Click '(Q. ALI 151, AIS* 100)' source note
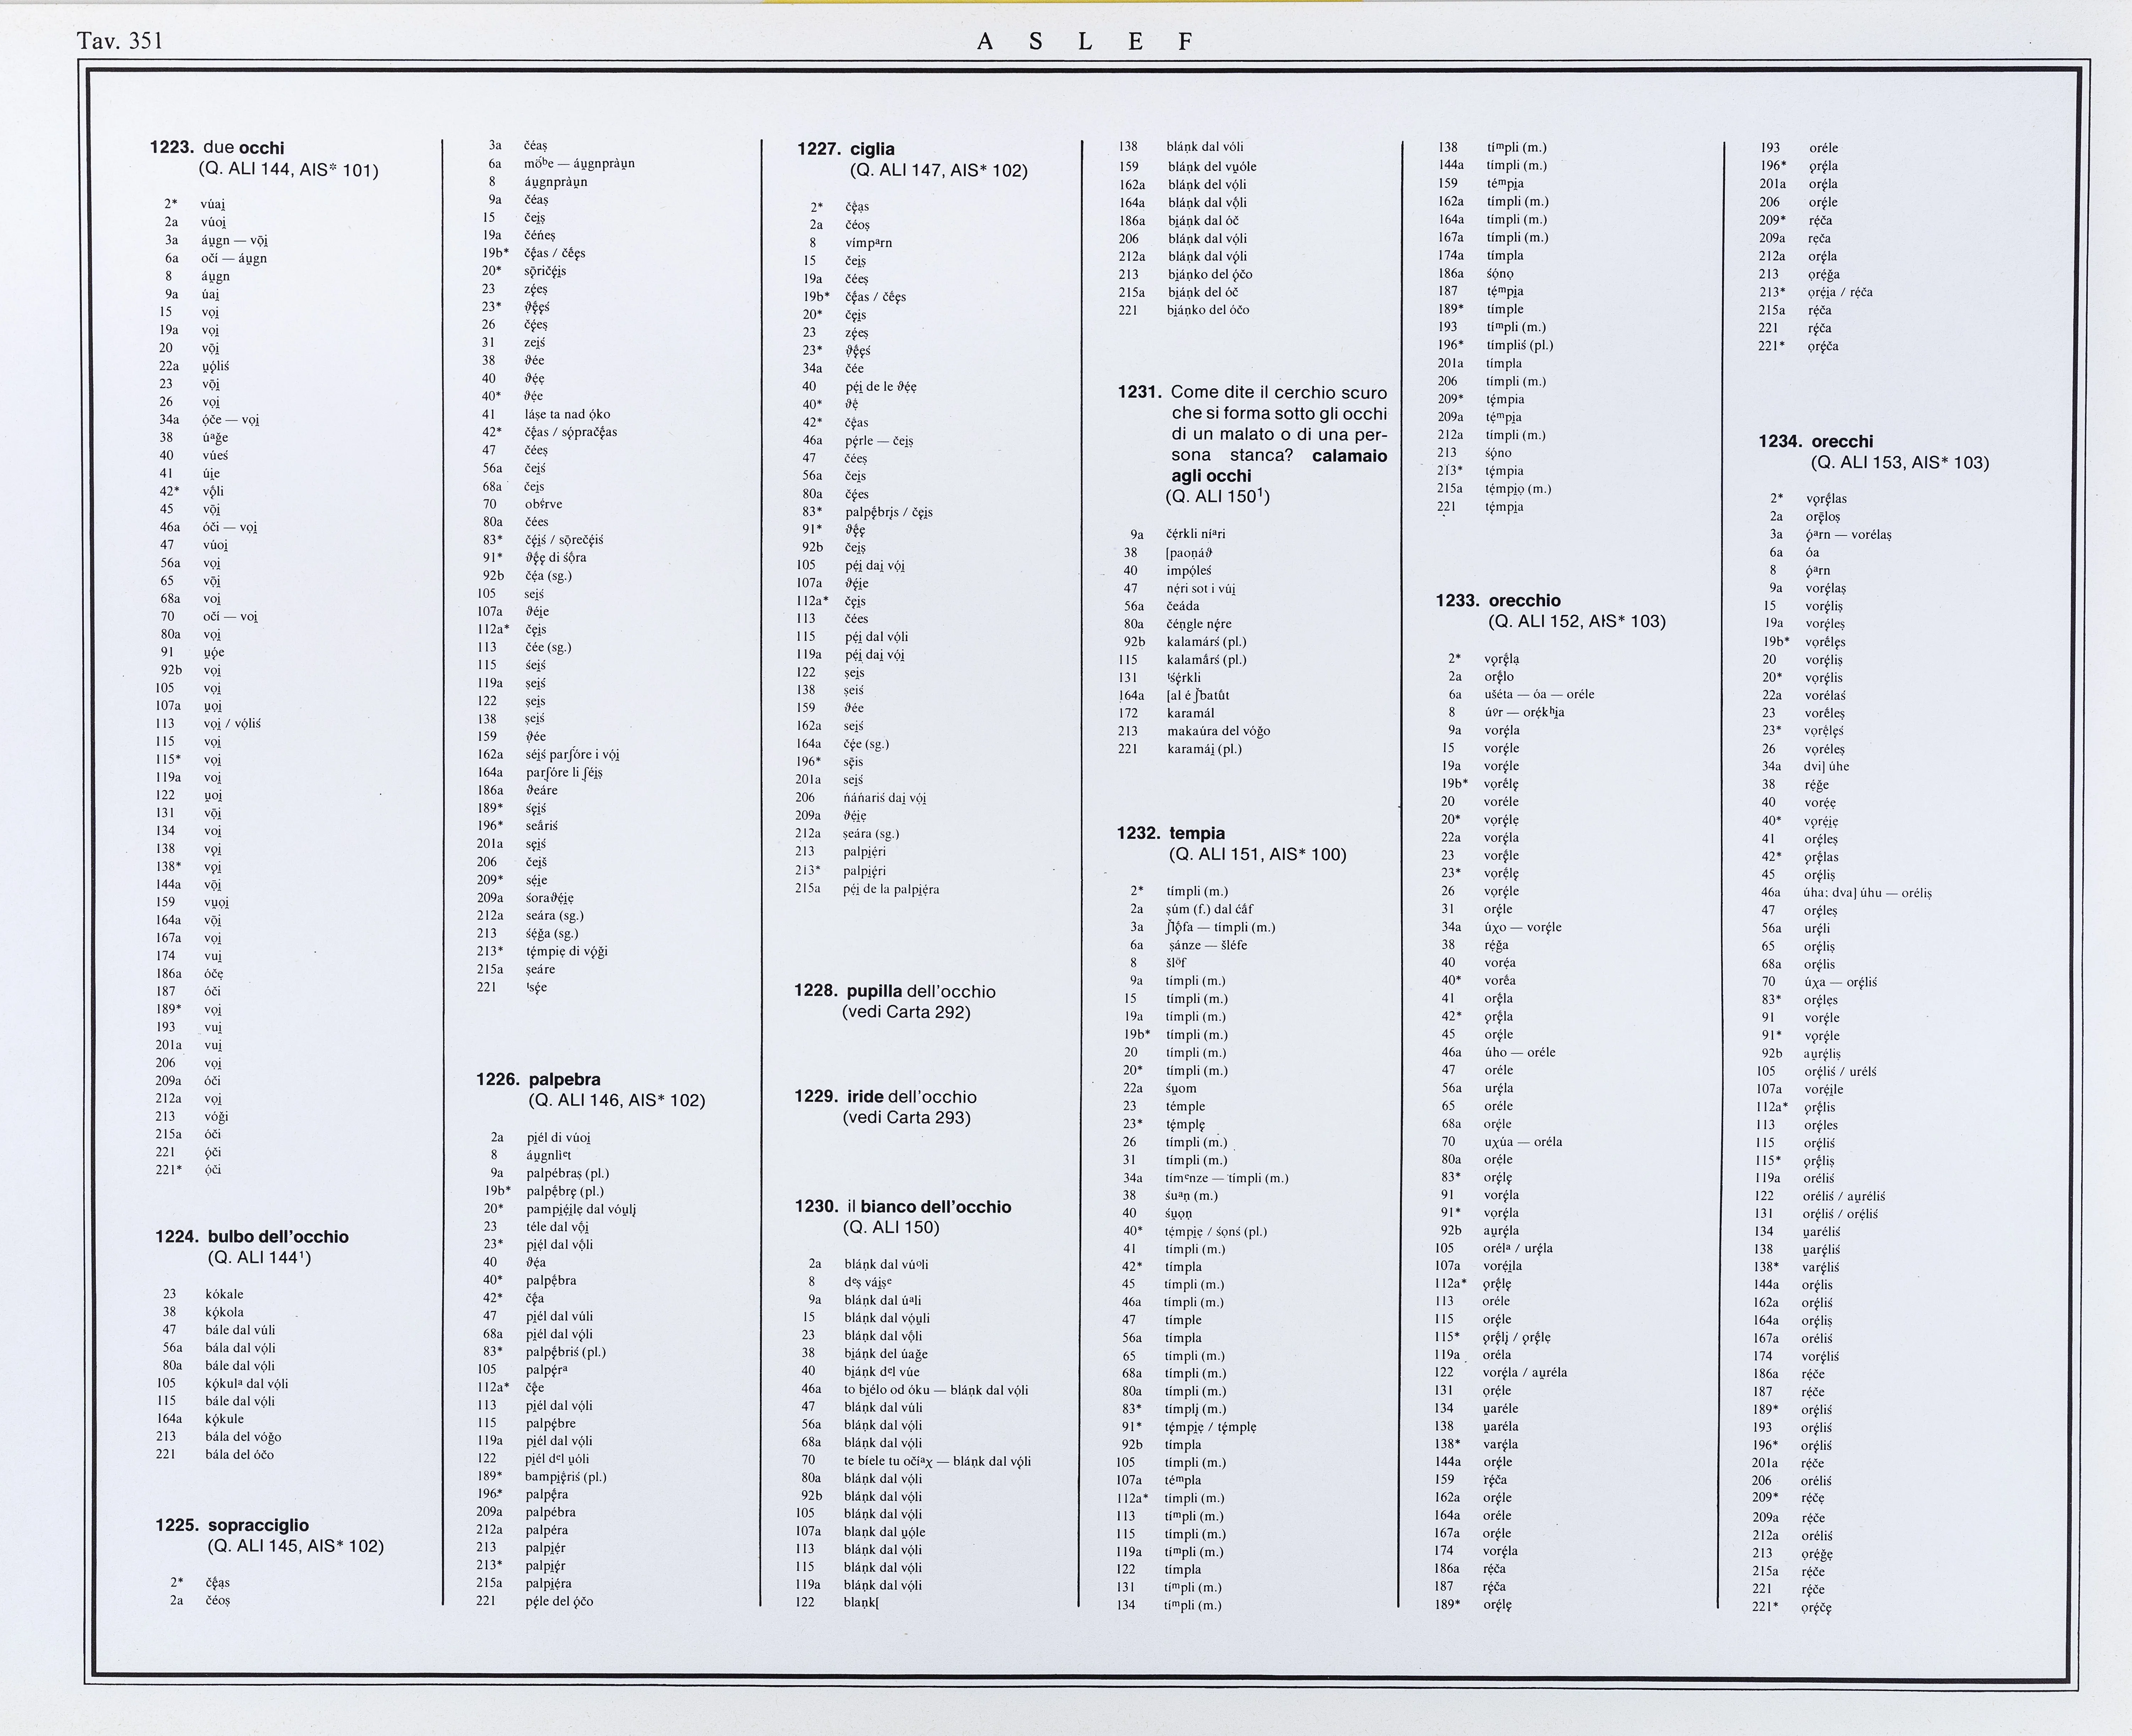Image resolution: width=2132 pixels, height=1736 pixels. click(1257, 854)
